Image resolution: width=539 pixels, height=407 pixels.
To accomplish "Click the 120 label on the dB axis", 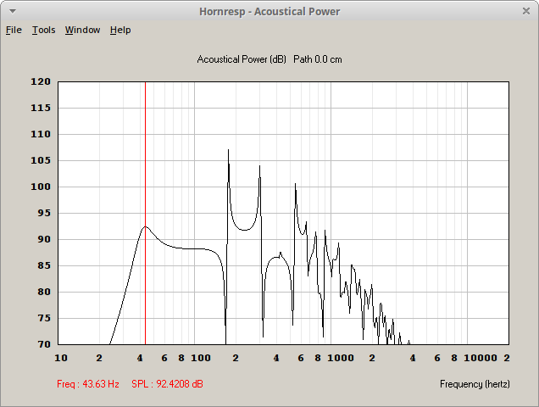I will pyautogui.click(x=41, y=82).
